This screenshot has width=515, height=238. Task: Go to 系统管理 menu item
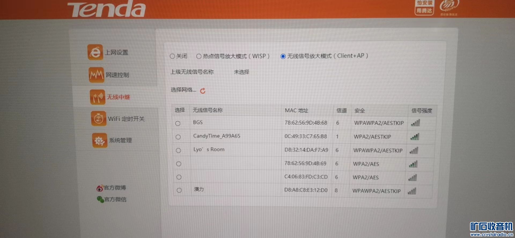[x=120, y=140]
